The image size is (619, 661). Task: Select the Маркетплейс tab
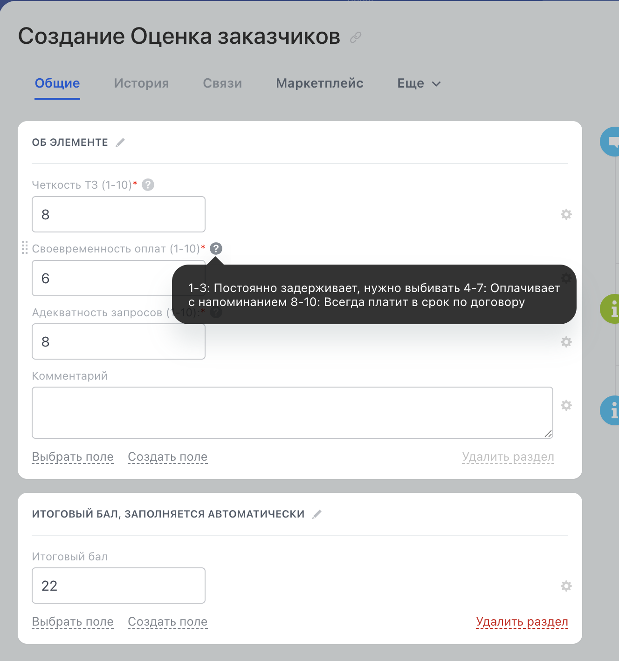coord(320,83)
